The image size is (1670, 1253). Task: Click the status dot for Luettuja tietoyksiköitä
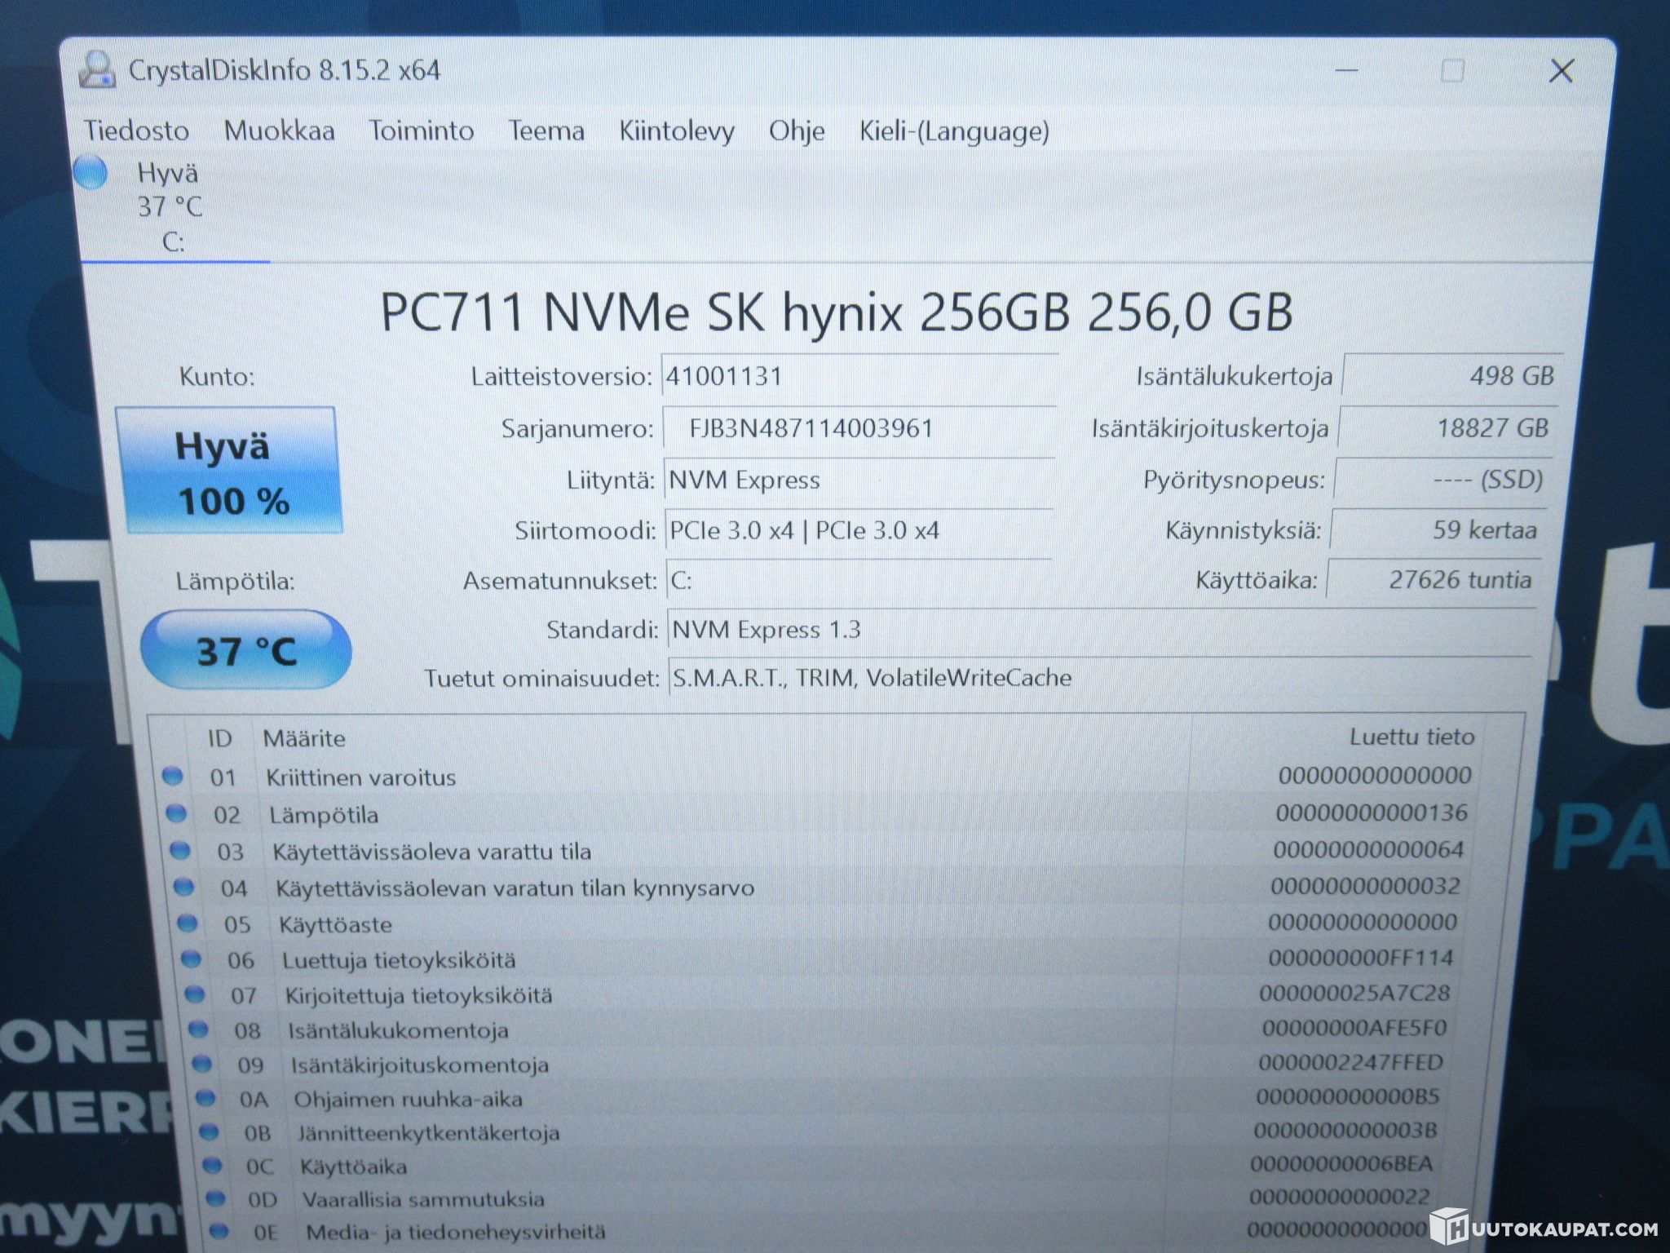click(191, 959)
